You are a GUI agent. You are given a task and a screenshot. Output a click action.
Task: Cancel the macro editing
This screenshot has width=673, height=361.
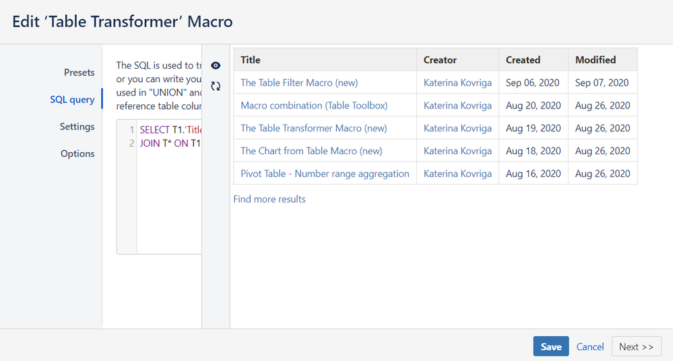pos(590,346)
